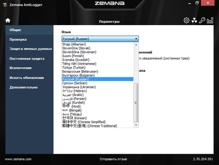Select Беларуская (Belarusian) language
219x165 pixels.
pos(97,72)
